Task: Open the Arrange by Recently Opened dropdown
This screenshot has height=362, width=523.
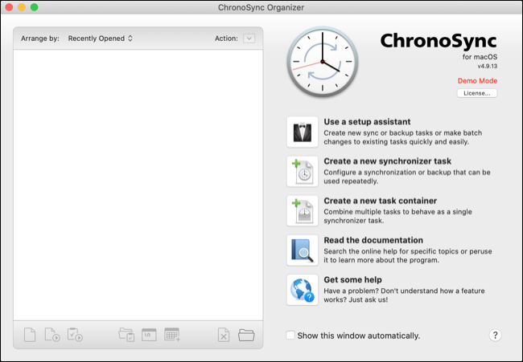Action: tap(101, 38)
